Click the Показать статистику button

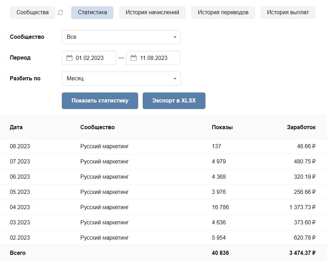click(x=100, y=101)
